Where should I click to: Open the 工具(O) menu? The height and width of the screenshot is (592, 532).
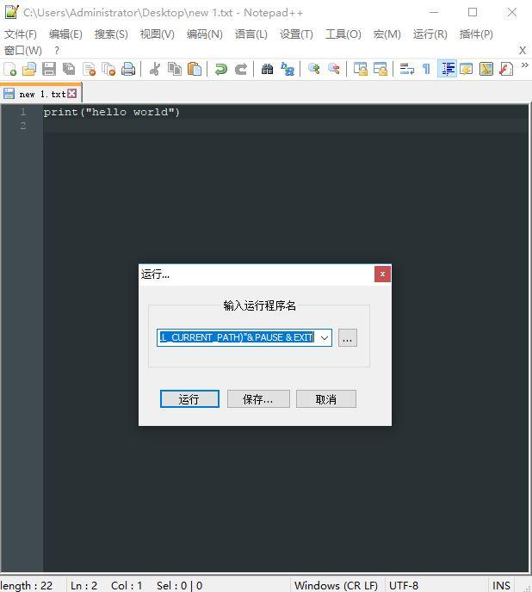pos(343,34)
